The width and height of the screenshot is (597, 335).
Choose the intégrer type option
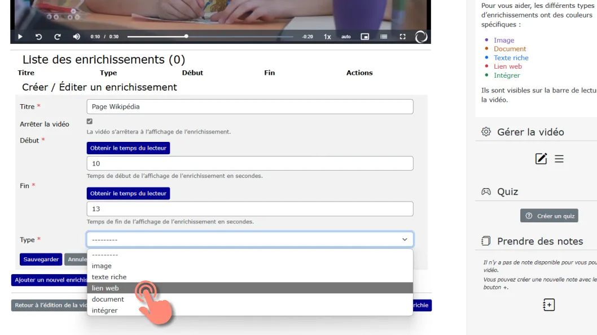click(x=250, y=310)
